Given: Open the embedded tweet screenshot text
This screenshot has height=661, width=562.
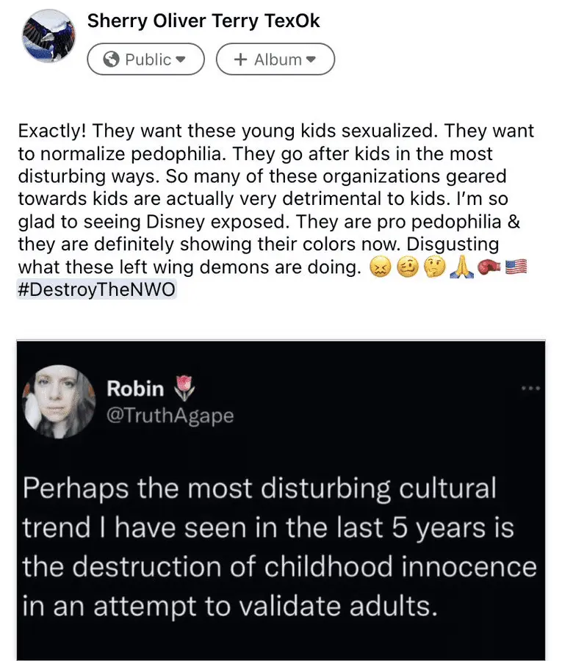Looking at the screenshot, I should 279,547.
